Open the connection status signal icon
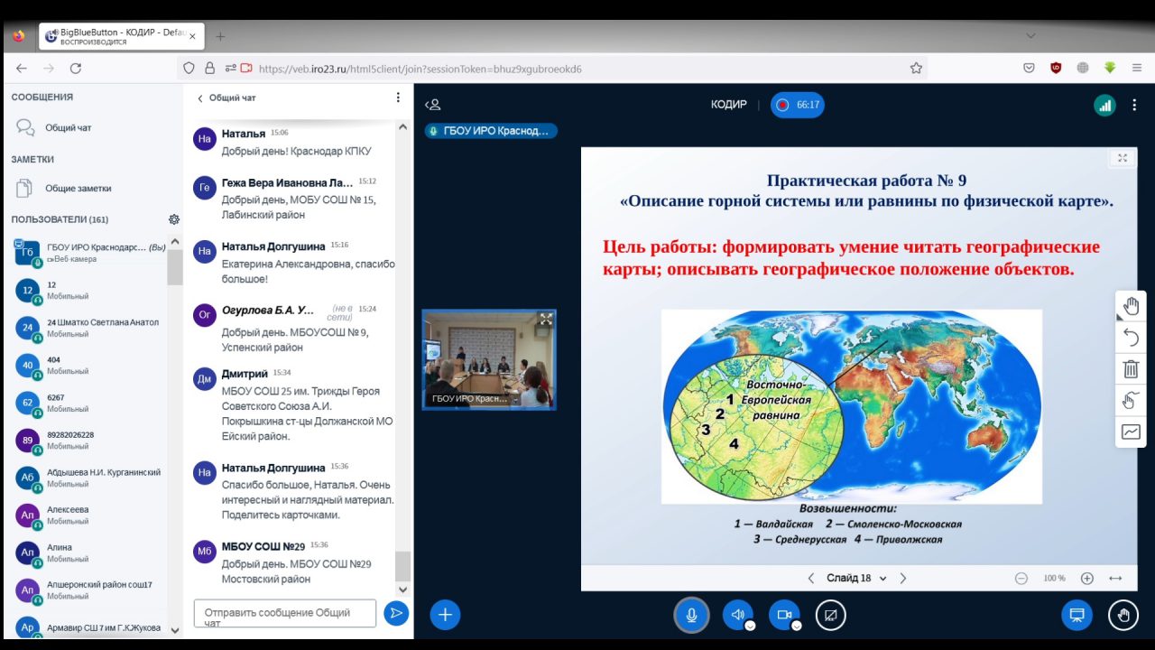1155x650 pixels. (1104, 105)
